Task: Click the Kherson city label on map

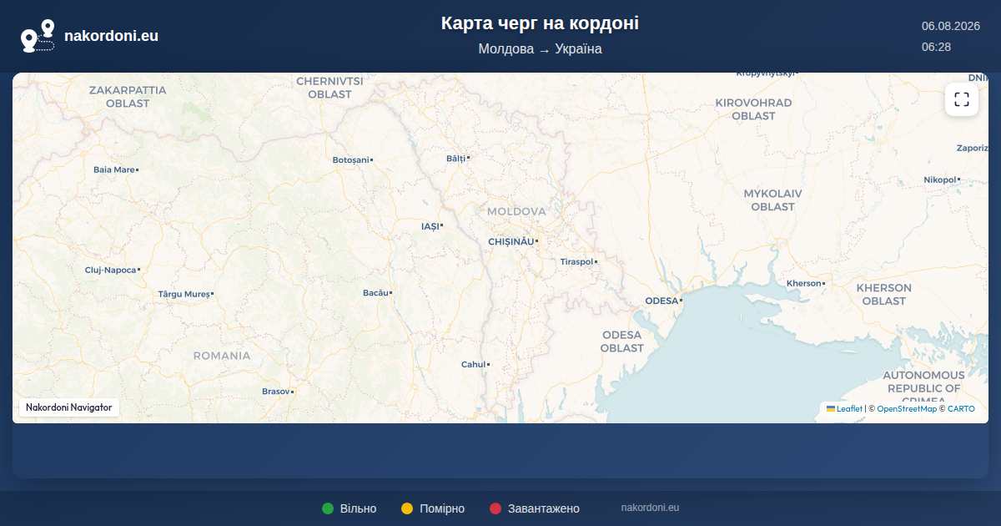Action: click(x=804, y=284)
